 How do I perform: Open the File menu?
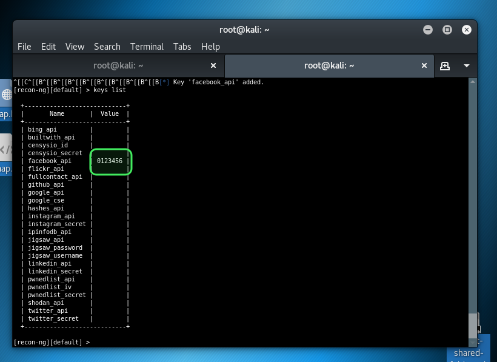point(24,47)
